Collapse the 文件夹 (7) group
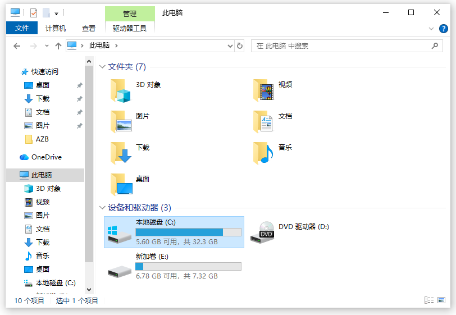 tap(102, 67)
